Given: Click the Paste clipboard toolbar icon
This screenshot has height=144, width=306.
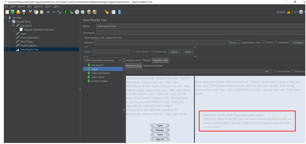Looking at the screenshot, I should (x=42, y=12).
